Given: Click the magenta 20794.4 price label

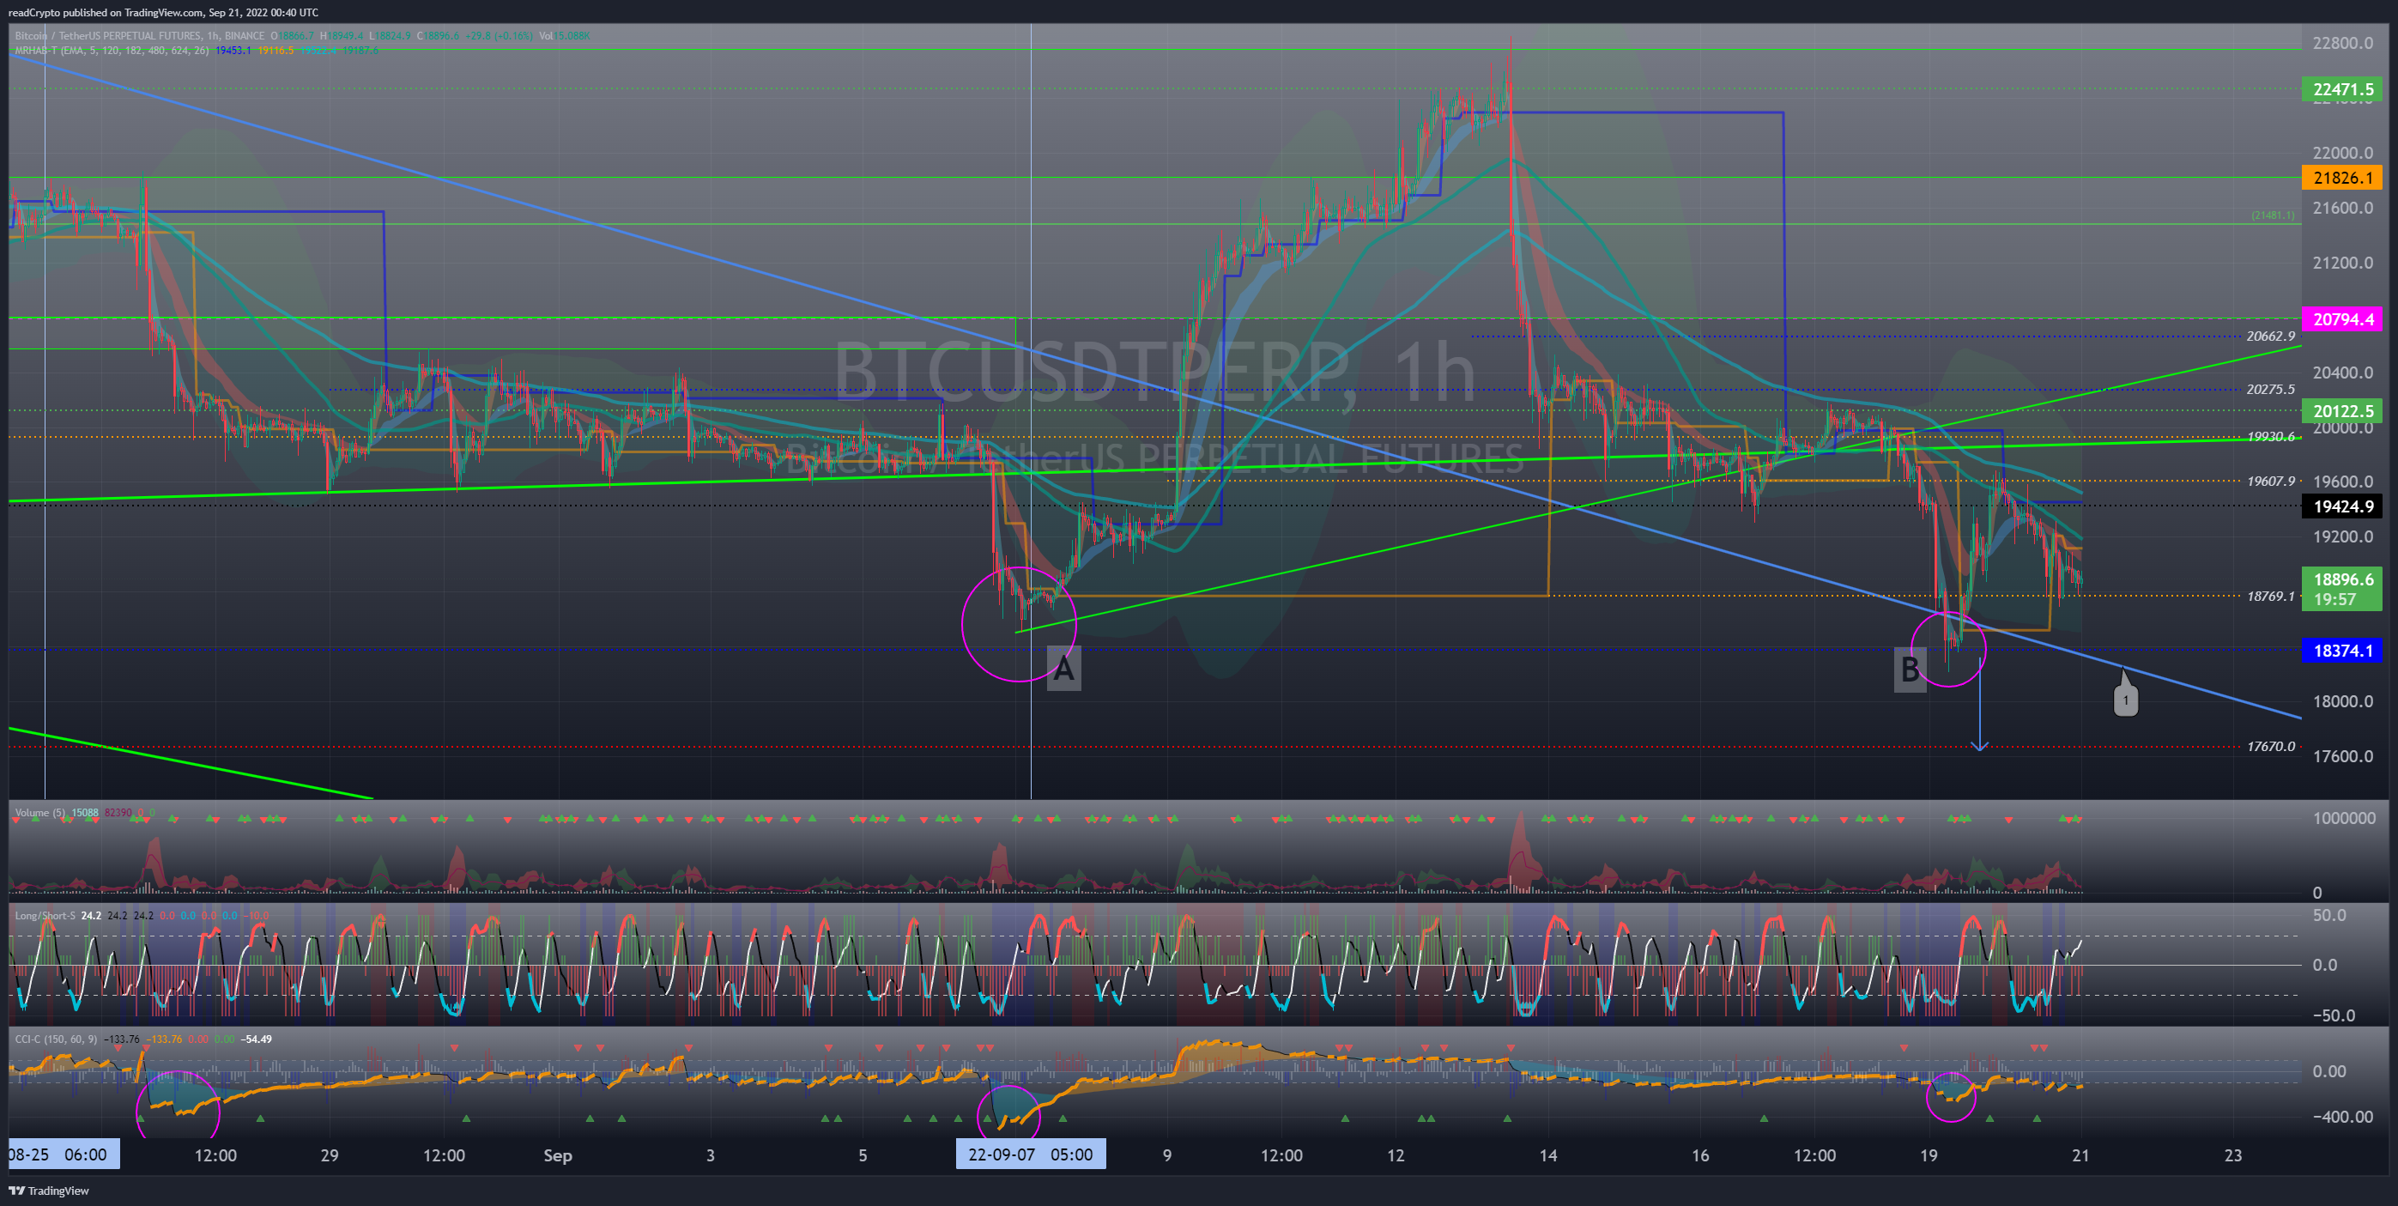Looking at the screenshot, I should point(2342,319).
